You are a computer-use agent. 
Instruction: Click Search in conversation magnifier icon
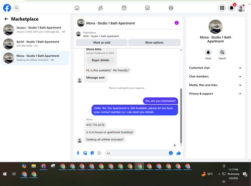pyautogui.click(x=222, y=53)
